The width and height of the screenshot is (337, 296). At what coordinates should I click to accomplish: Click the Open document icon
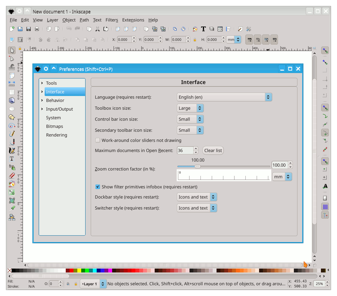[x=20, y=29]
